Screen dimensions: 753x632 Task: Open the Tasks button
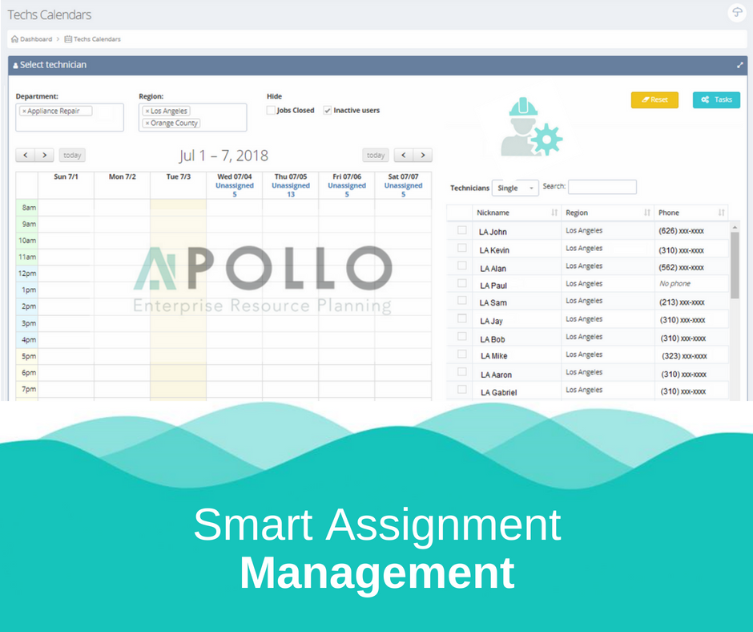[716, 99]
